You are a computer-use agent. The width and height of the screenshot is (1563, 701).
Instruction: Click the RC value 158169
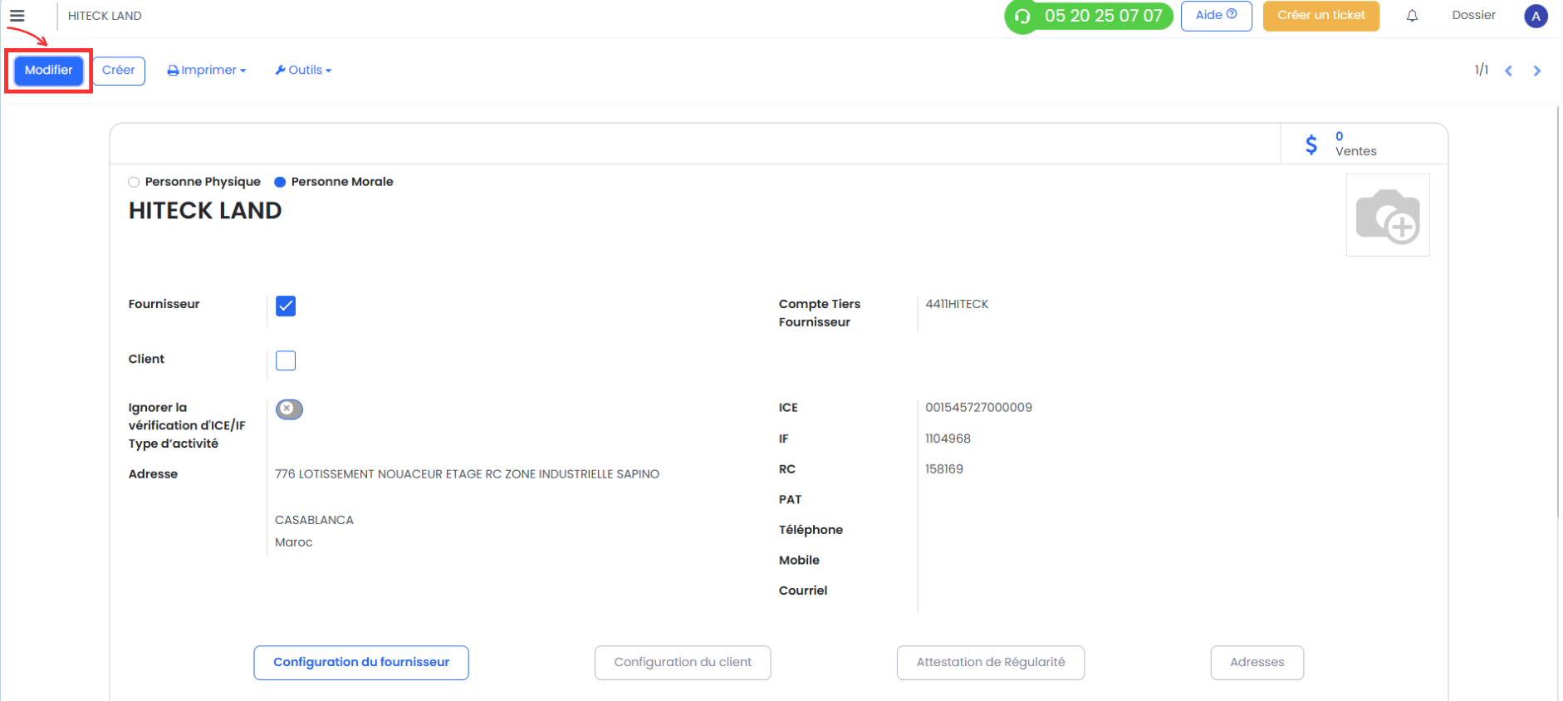click(x=944, y=469)
